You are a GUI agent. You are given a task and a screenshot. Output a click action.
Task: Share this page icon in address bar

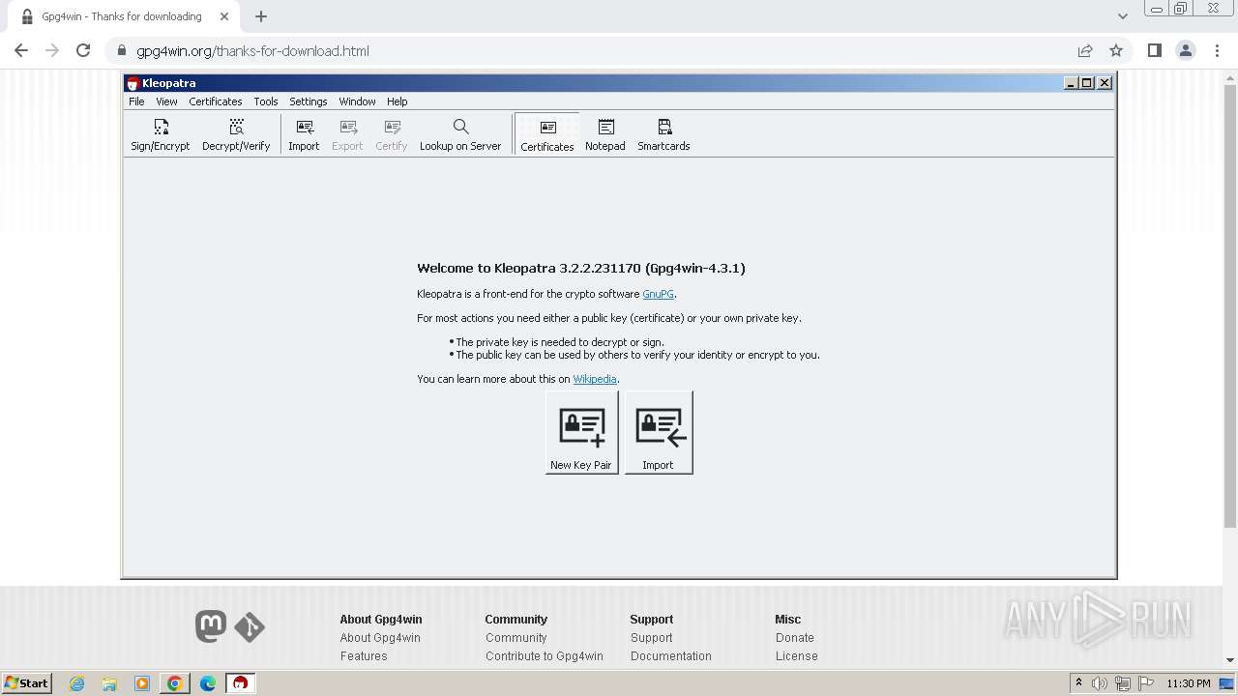pyautogui.click(x=1085, y=51)
